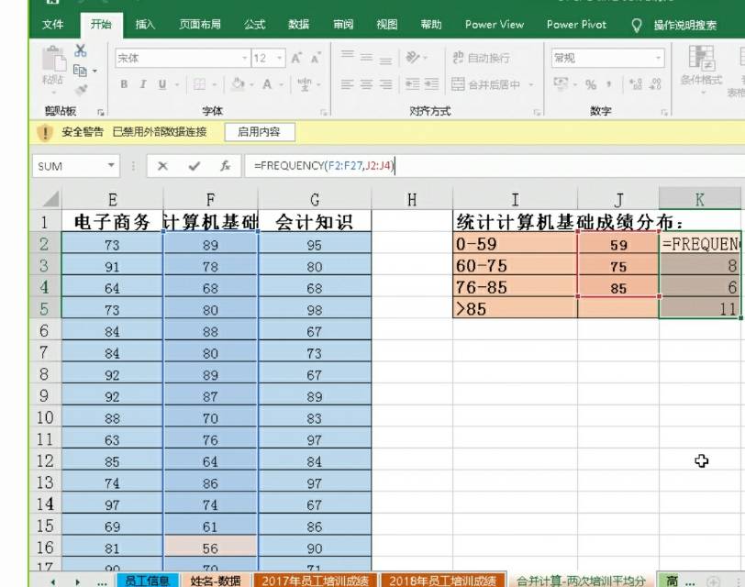Screen dimensions: 745x587
Task: Click the comma style icon
Action: pos(608,84)
